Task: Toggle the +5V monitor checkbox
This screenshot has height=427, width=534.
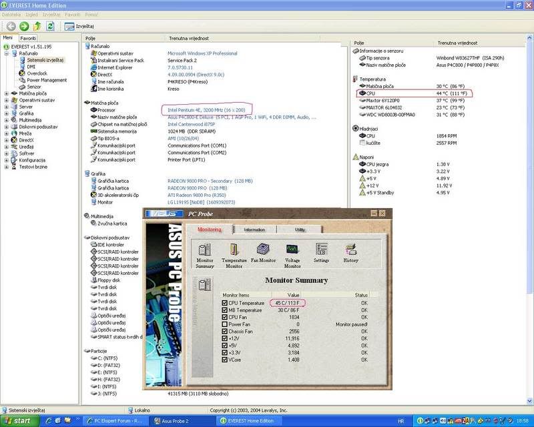Action: point(224,346)
